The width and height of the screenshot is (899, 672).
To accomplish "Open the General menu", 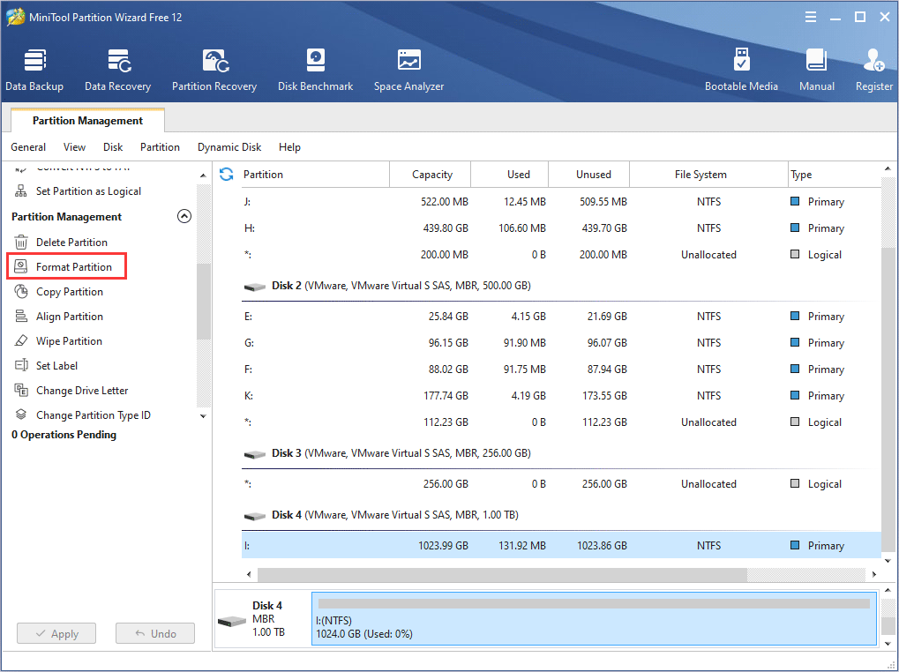I will [x=28, y=147].
